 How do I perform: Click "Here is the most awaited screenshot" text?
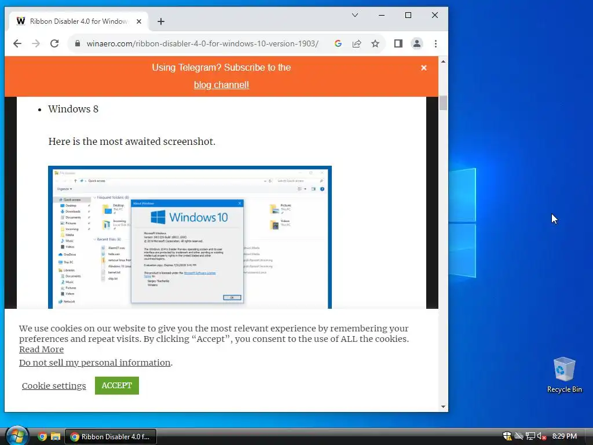pos(131,141)
